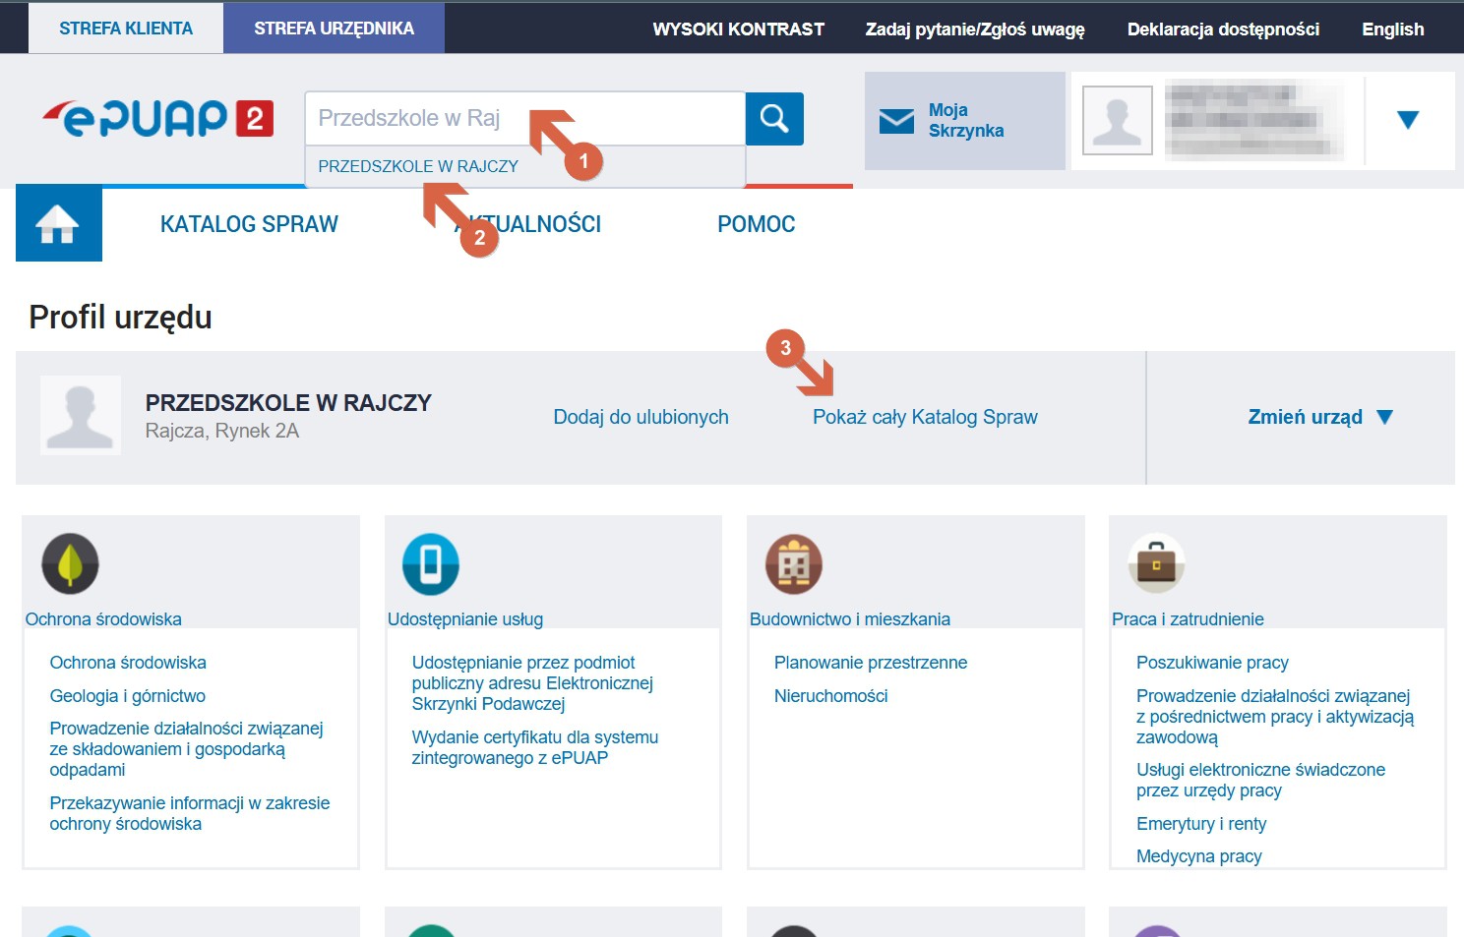Open the KATALOG SPRAW menu
Screen dimensions: 1464x937
249,224
